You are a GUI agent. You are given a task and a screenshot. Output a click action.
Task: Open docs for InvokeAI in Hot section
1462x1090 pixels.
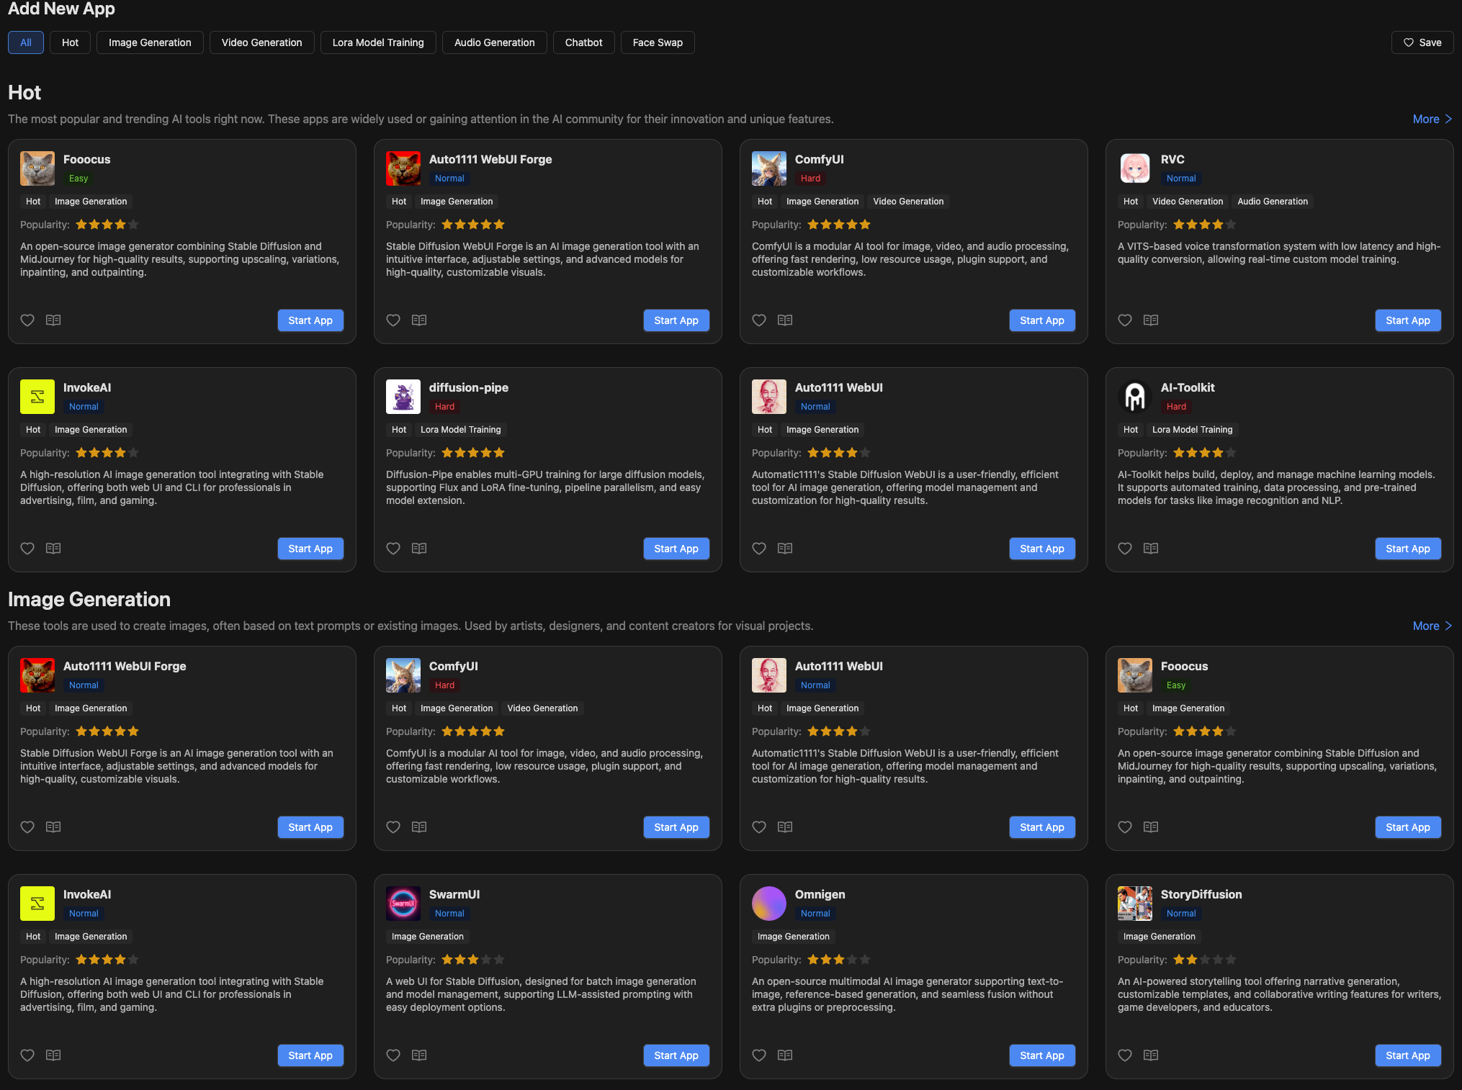[53, 549]
